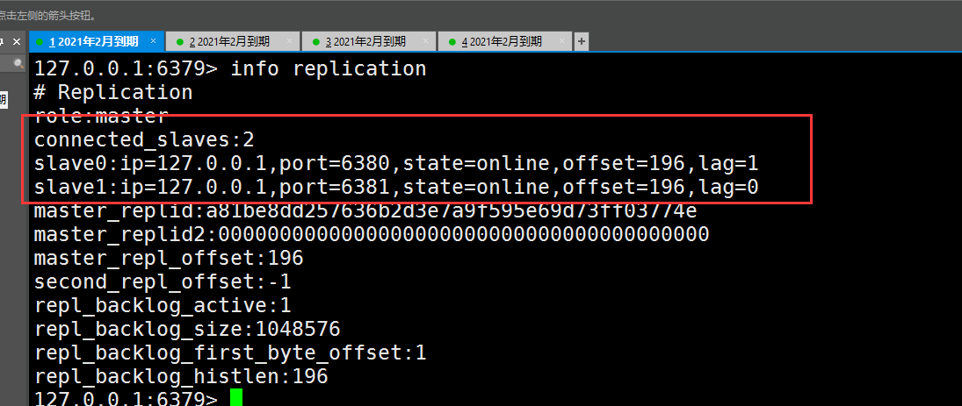Click green status dot on tab 2
Screen dimensions: 962x406
(180, 41)
